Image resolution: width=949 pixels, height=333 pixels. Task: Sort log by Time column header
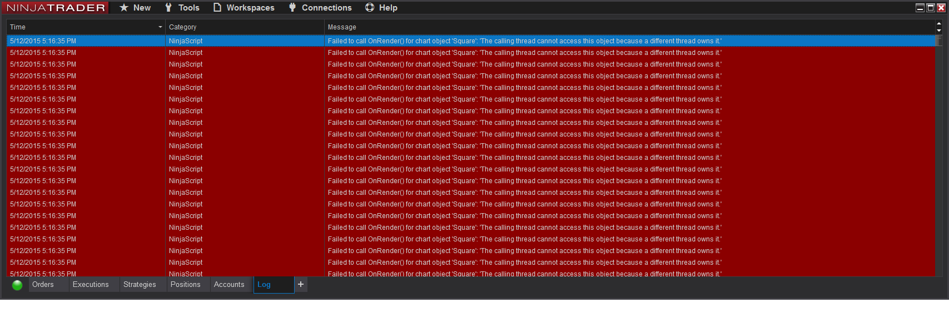86,27
